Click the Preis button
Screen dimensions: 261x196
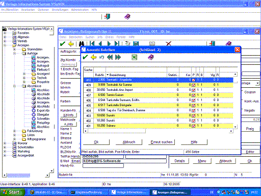coord(250,129)
